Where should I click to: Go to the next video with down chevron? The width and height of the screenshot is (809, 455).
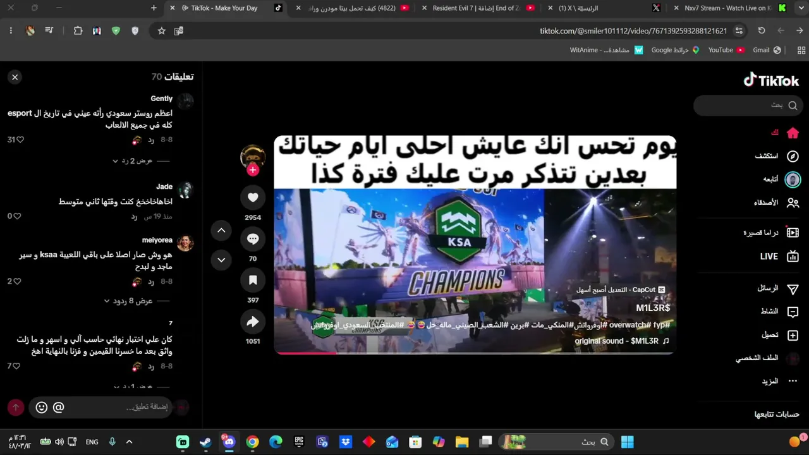click(x=221, y=260)
